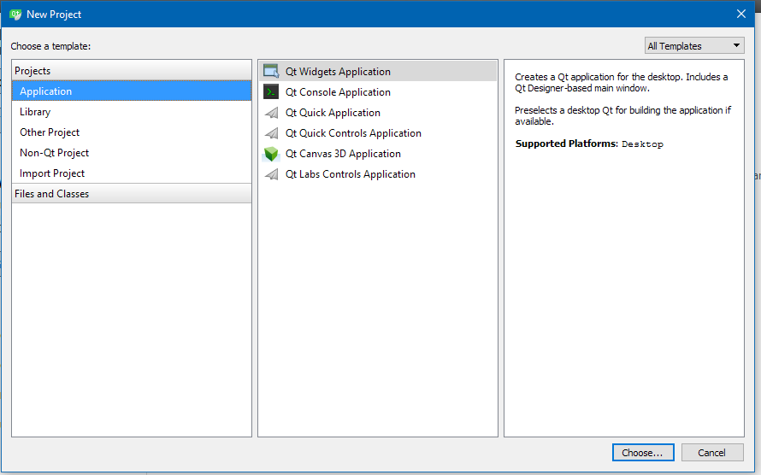Click the Qt Console Application terminal icon

(x=271, y=91)
